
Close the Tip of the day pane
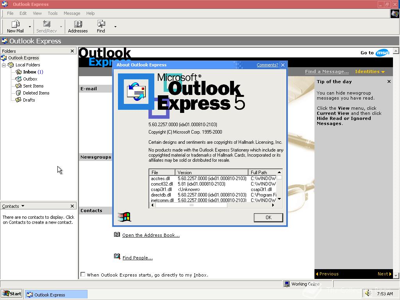(x=389, y=82)
